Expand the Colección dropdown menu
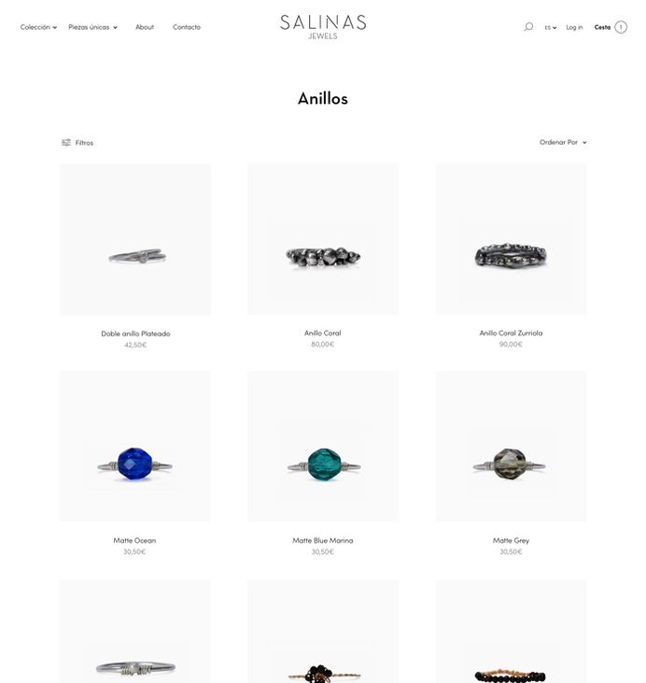The height and width of the screenshot is (683, 646). point(38,27)
